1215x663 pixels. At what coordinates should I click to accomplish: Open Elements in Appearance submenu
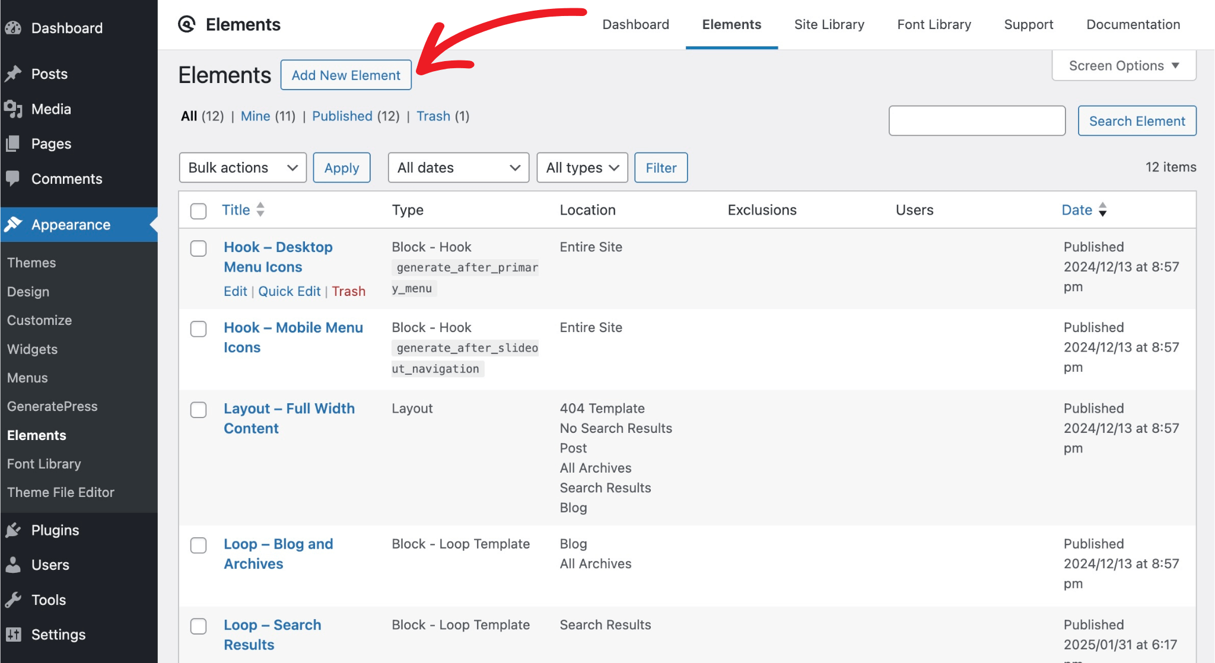36,435
